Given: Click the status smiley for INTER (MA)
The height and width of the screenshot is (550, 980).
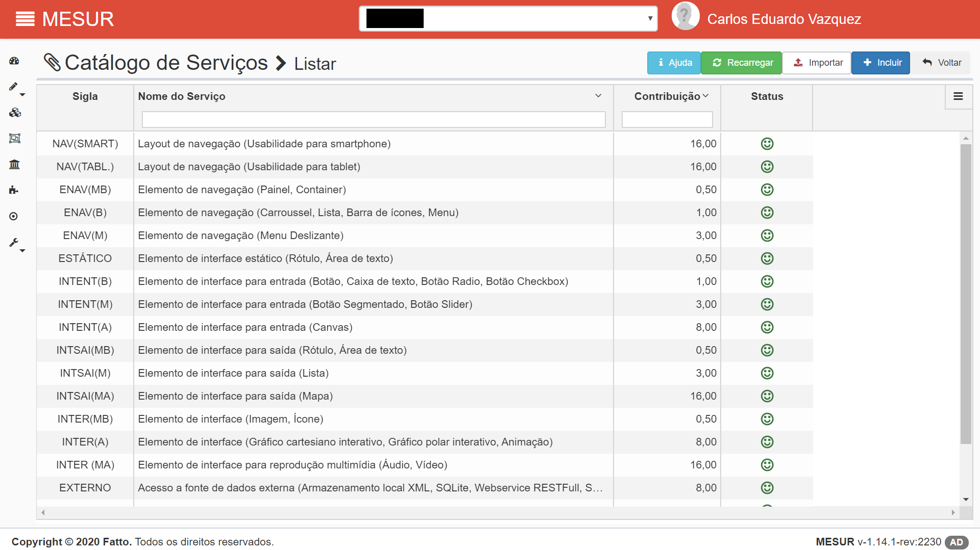Looking at the screenshot, I should click(x=767, y=465).
